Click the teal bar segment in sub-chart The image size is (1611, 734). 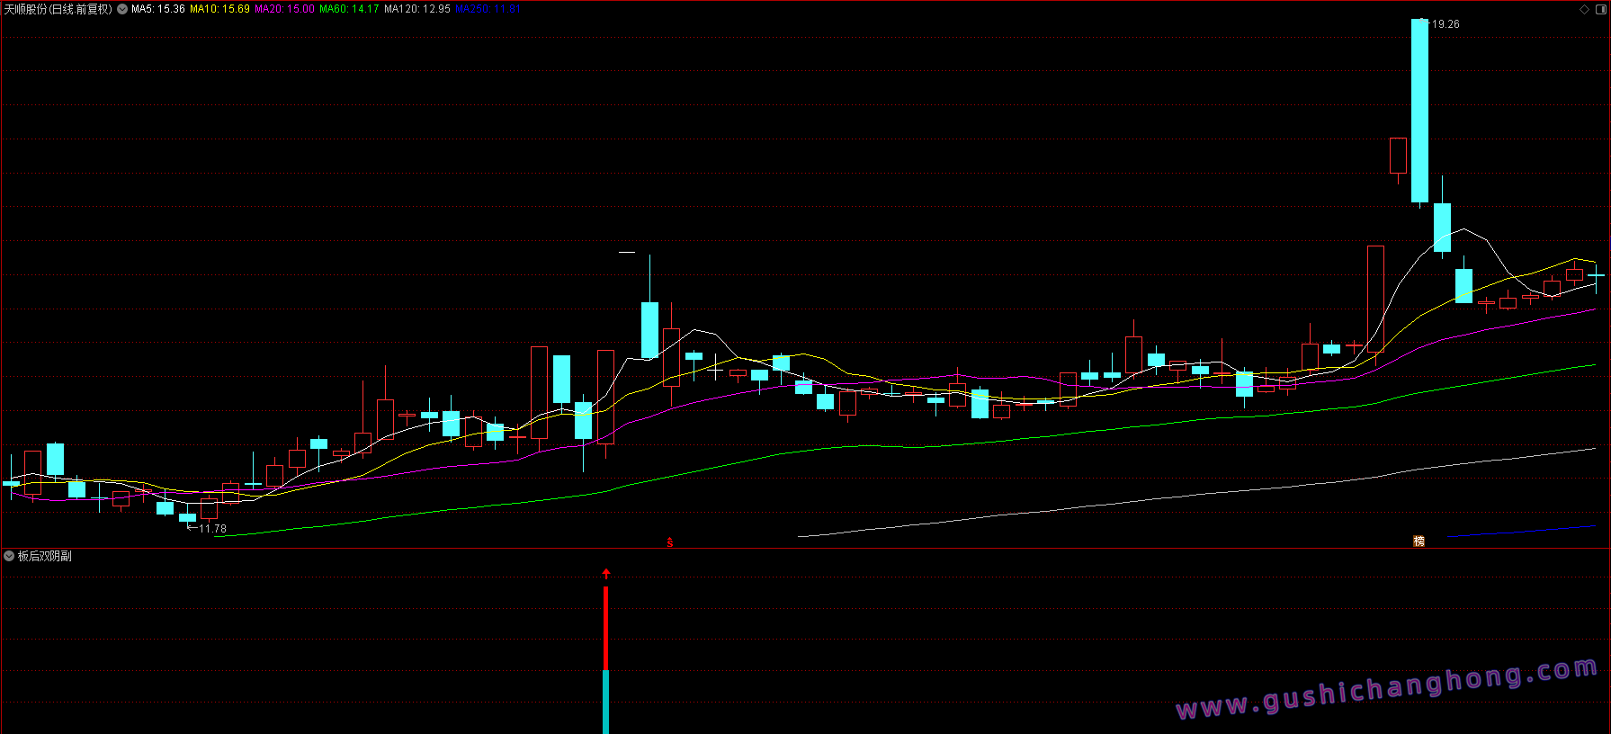(605, 702)
